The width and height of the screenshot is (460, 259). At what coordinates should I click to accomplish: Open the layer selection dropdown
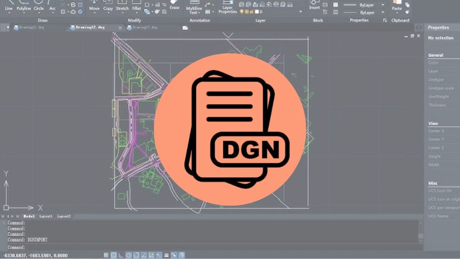(x=300, y=12)
